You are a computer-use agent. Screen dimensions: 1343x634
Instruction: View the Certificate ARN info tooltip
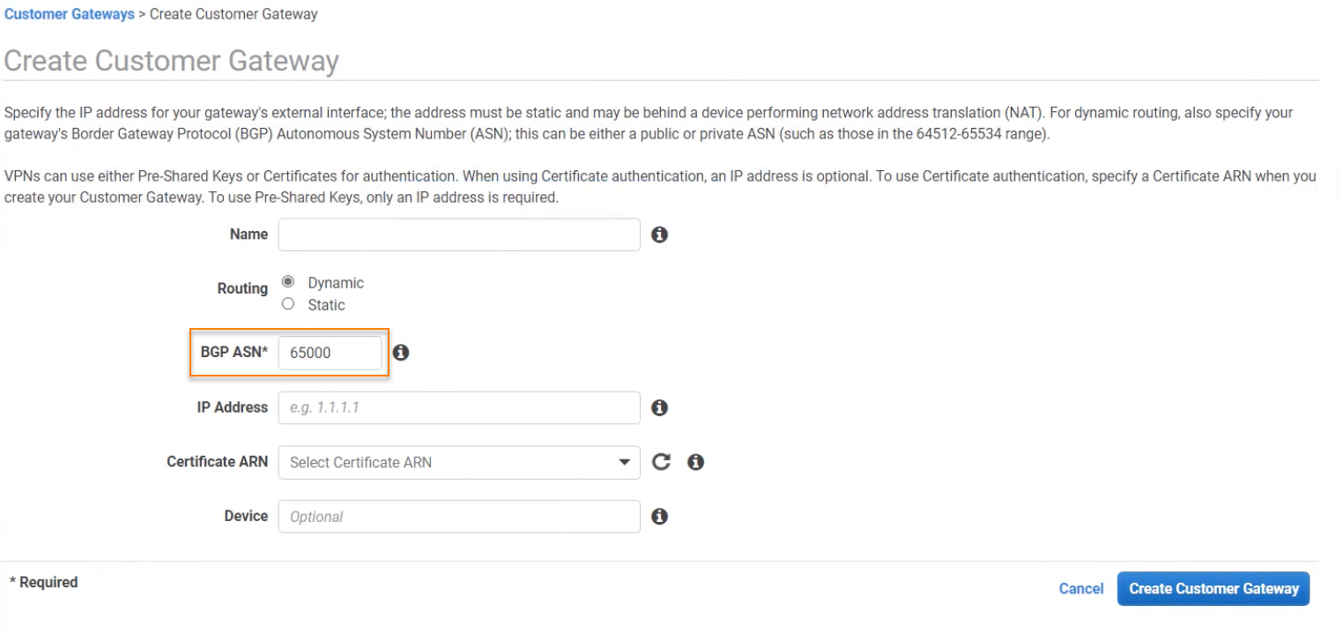pos(695,461)
